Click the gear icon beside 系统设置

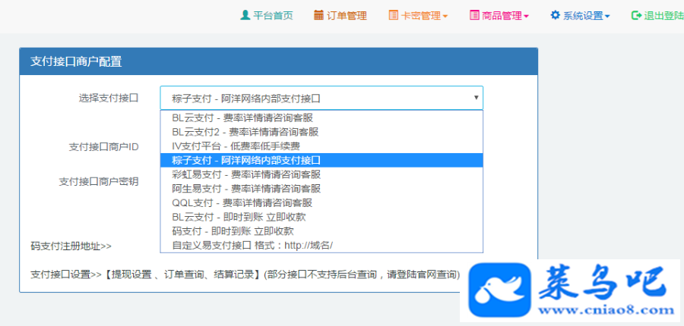555,15
